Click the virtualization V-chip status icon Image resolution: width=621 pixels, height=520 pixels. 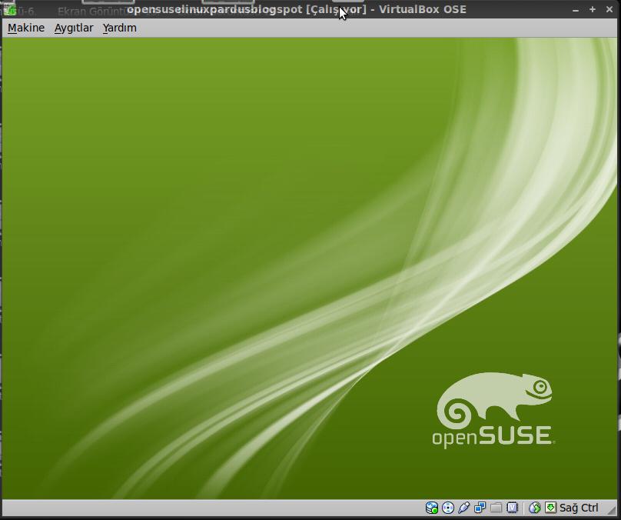coord(512,507)
